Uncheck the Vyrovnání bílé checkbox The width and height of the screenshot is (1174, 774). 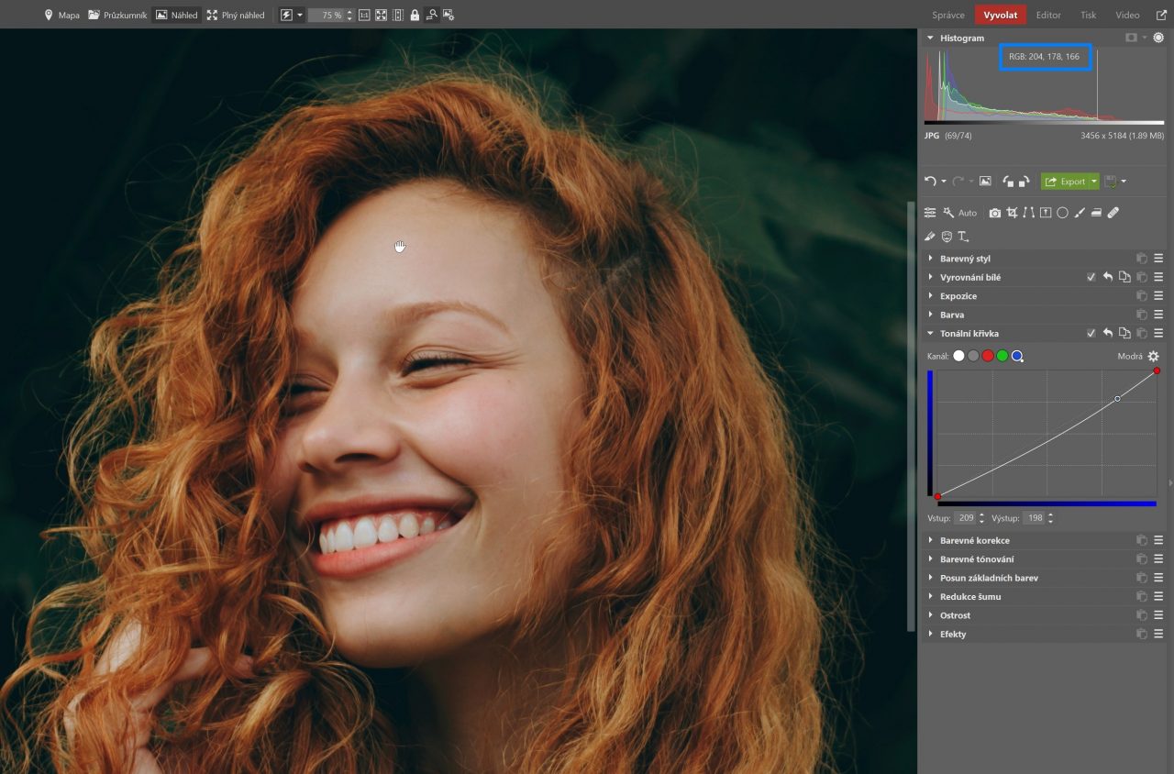[x=1091, y=277]
